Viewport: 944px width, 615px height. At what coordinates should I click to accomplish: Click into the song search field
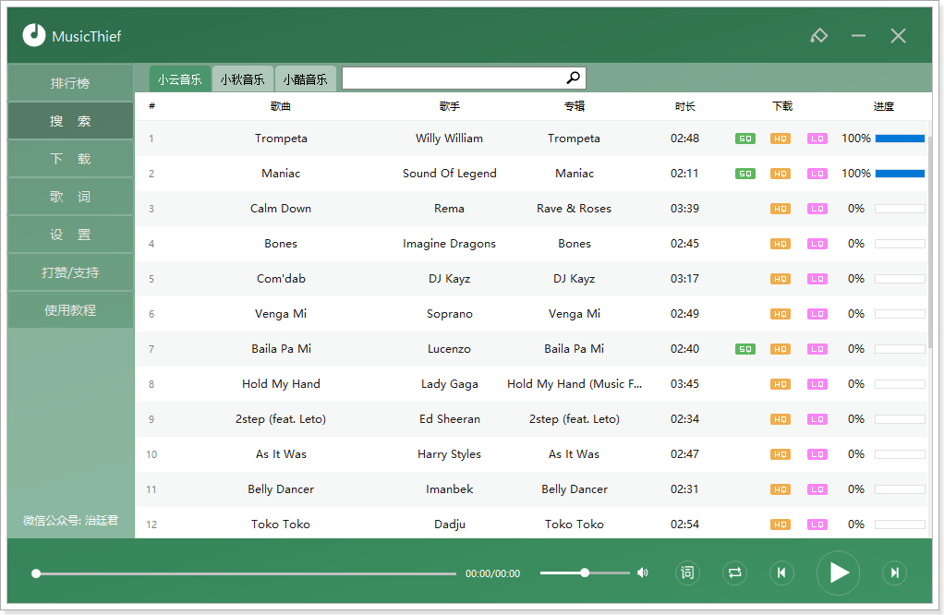454,78
